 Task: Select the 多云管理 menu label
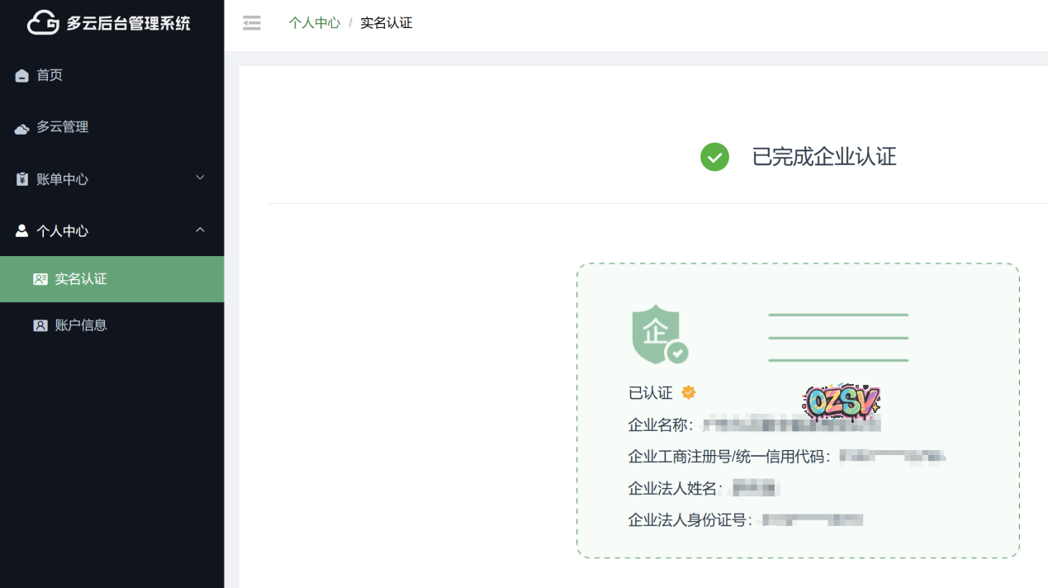[63, 127]
